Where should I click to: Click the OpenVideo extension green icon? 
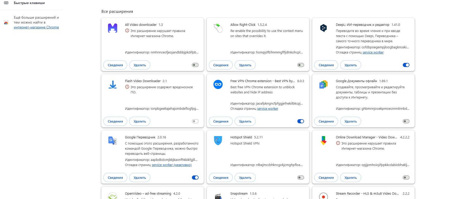coord(113,196)
